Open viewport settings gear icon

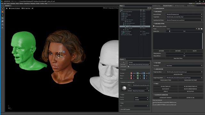coord(7,8)
